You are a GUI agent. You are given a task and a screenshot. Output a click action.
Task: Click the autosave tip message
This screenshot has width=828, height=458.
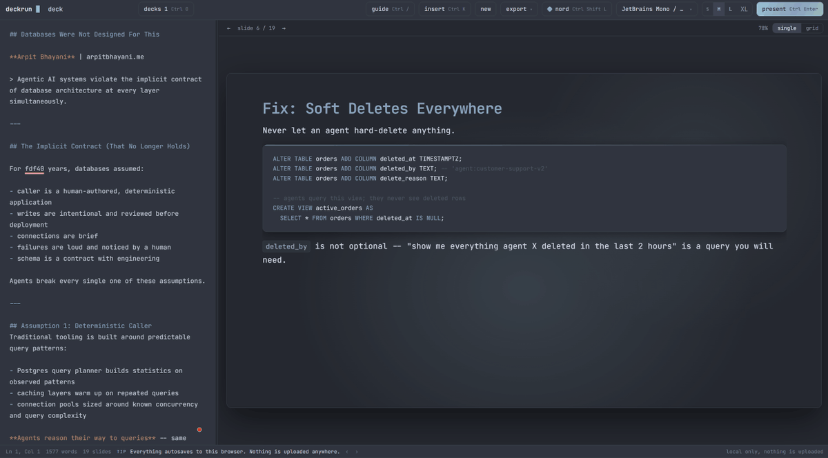[x=235, y=452]
